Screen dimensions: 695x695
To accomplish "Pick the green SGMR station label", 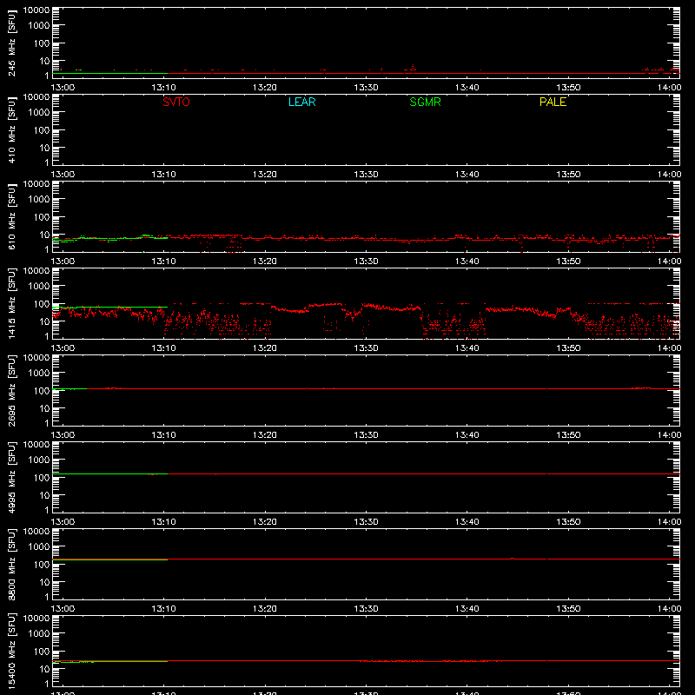I will (425, 102).
